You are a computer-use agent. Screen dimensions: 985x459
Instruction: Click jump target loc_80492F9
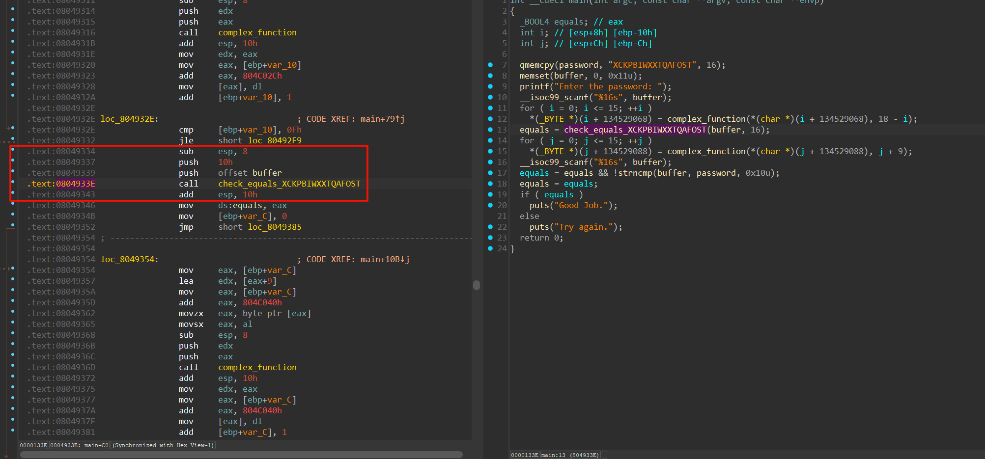click(x=275, y=140)
